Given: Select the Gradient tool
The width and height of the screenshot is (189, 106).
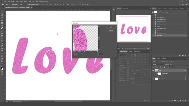Looking at the screenshot, I should click(x=2, y=41).
